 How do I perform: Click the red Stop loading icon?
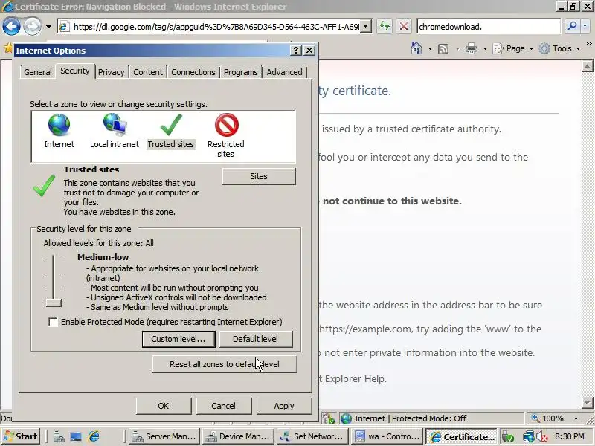(x=404, y=27)
